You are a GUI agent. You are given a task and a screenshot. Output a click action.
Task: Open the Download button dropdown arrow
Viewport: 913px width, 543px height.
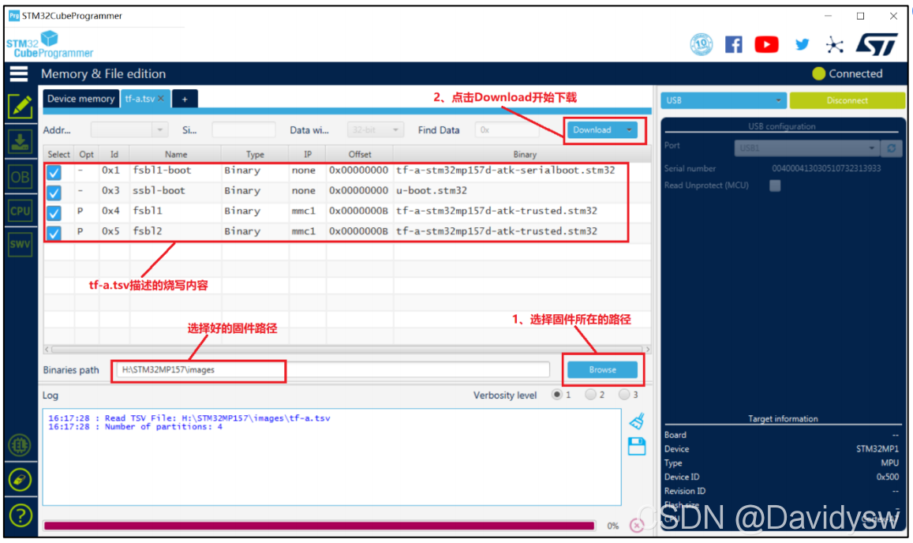pos(629,130)
